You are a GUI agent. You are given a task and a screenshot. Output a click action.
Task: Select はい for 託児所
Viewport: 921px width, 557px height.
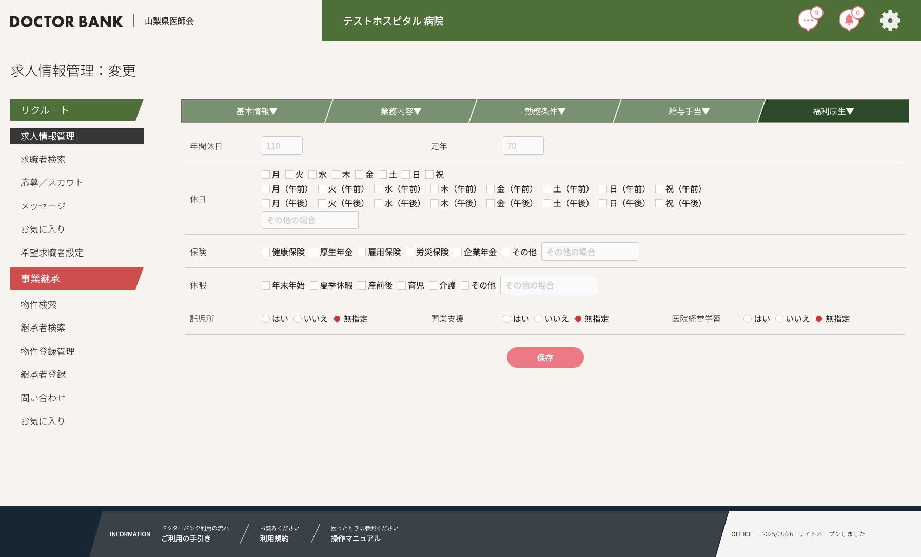point(266,319)
